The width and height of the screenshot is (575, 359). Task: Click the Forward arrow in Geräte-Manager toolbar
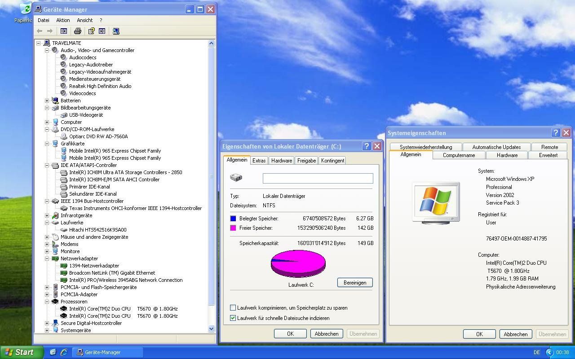point(50,31)
